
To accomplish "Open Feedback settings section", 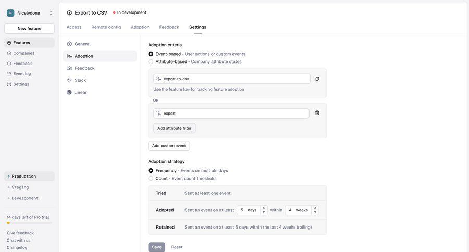I will [x=100, y=68].
